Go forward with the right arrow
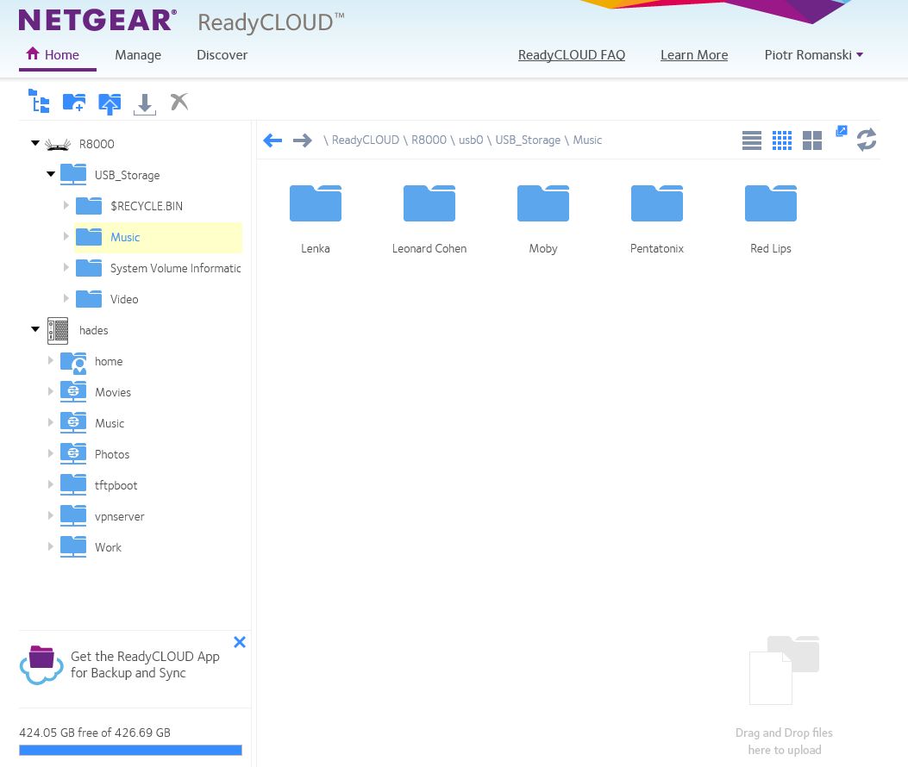 (303, 140)
